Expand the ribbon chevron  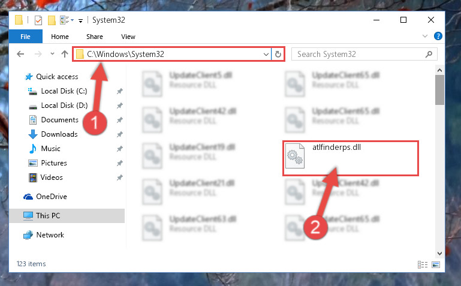pos(425,36)
